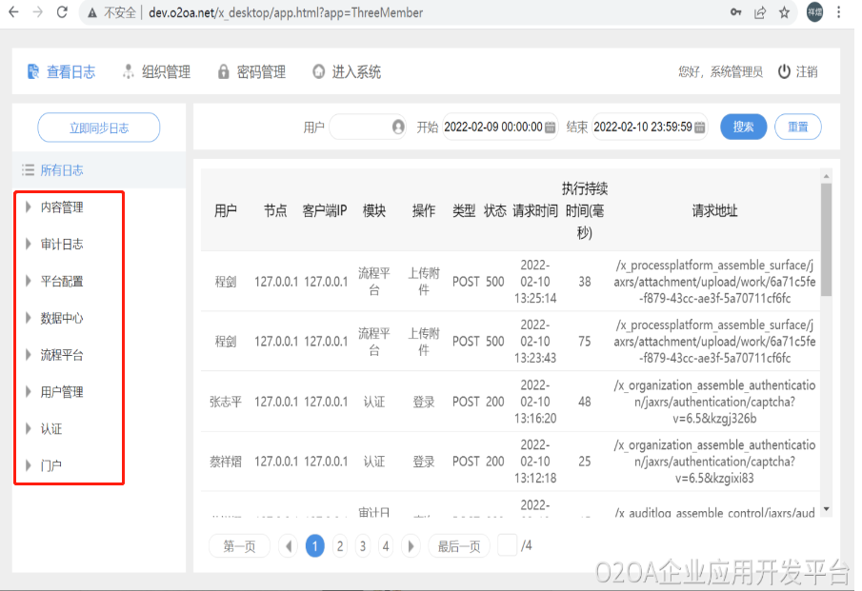
Task: Select 所有日志 in the sidebar
Action: 61,170
